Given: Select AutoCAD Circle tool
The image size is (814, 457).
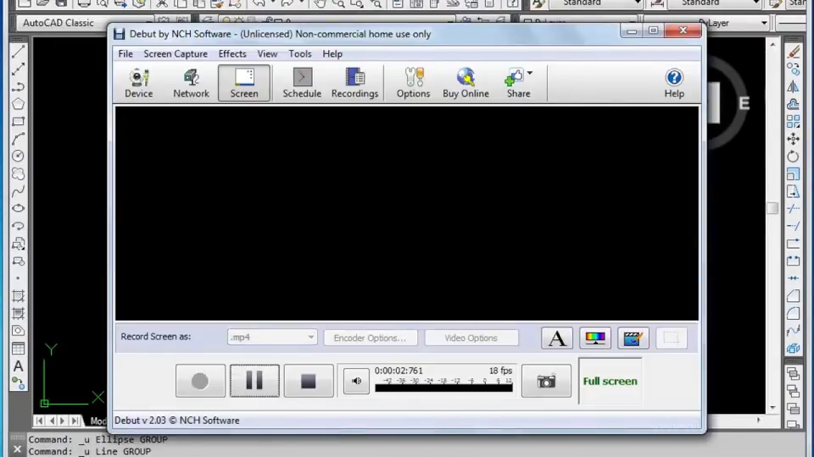Looking at the screenshot, I should pos(18,156).
